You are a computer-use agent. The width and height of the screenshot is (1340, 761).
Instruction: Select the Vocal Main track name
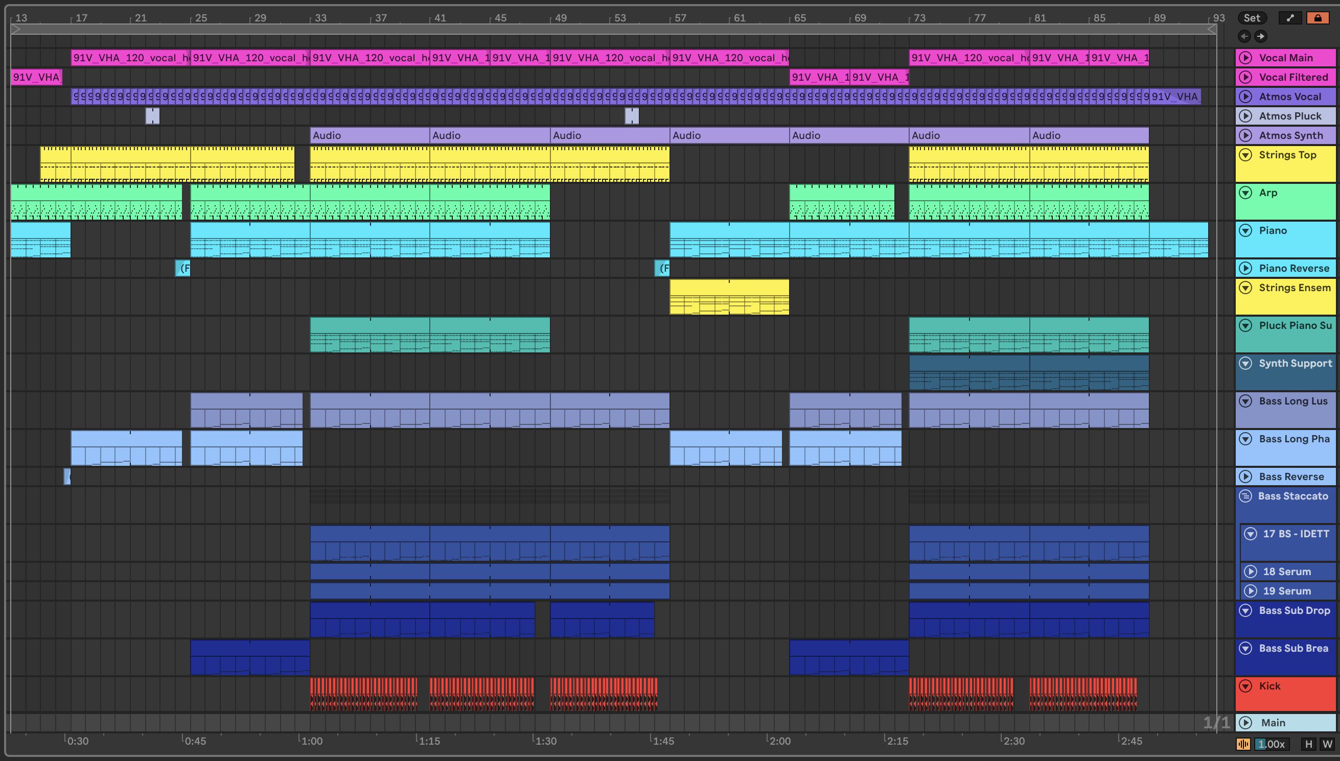1286,58
